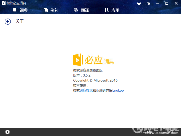Switch to mini window mode icon
This screenshot has width=181, height=136.
[148, 4]
